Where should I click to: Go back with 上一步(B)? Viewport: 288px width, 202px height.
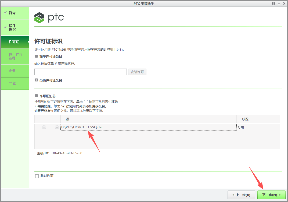click(241, 195)
